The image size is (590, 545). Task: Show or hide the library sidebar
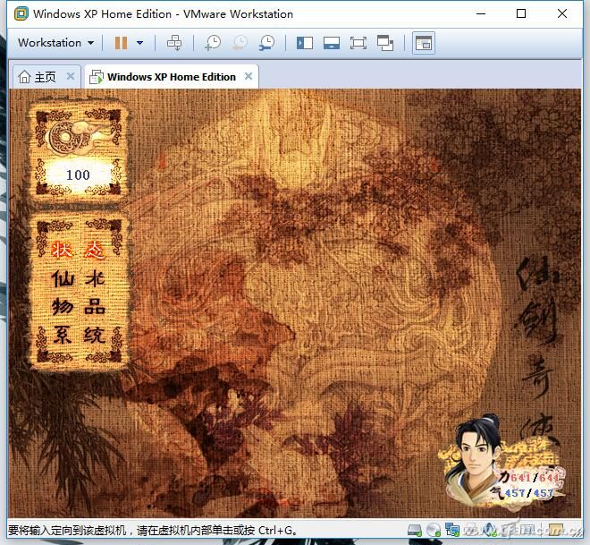tap(305, 43)
